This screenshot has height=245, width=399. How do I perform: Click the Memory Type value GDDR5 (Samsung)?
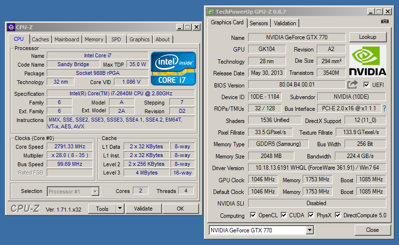click(x=278, y=144)
